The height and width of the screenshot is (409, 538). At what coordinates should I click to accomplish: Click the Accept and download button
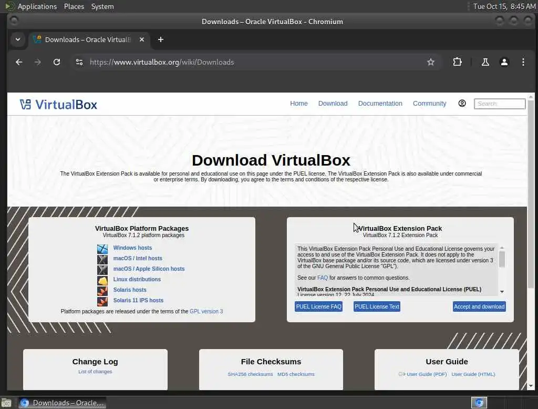coord(479,306)
